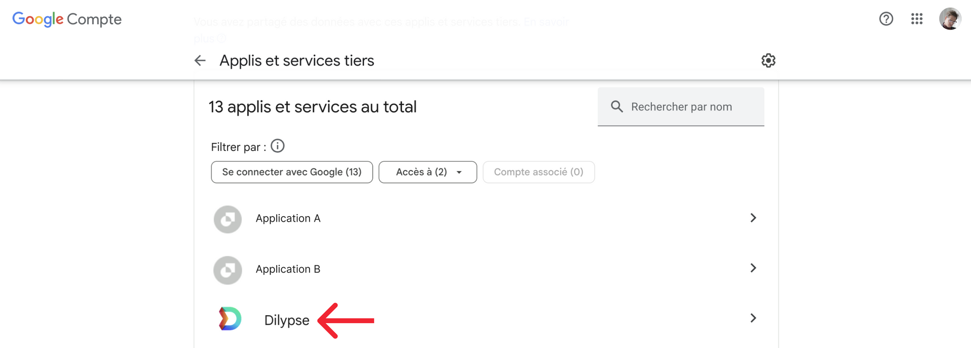Screen dimensions: 971x348
Task: Expand Dilypse with the right chevron
Action: pyautogui.click(x=753, y=318)
